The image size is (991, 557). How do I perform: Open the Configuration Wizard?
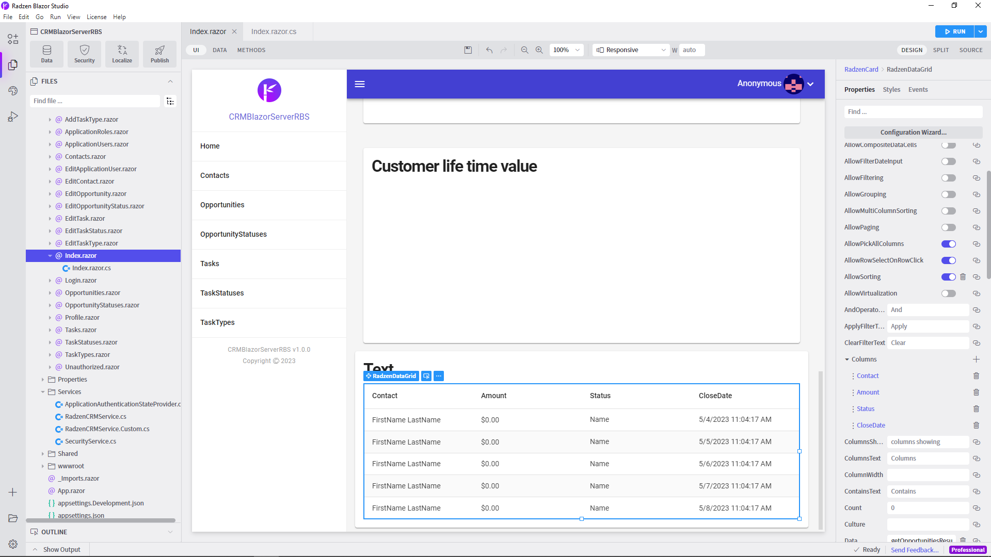[913, 133]
